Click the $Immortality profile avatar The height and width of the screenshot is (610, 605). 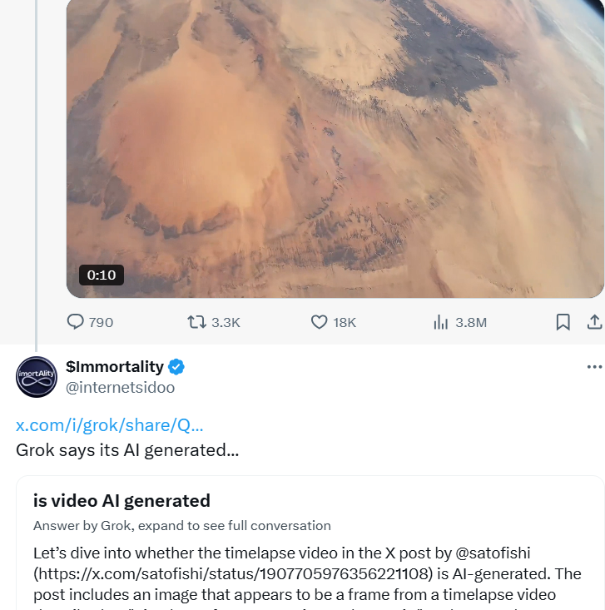(x=37, y=377)
